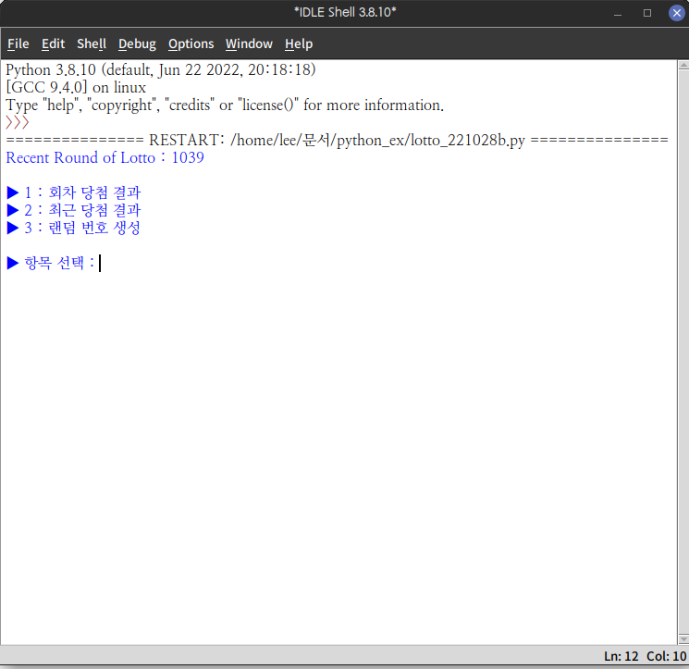Close the IDLE Shell window
Viewport: 689px width, 669px height.
[x=677, y=13]
